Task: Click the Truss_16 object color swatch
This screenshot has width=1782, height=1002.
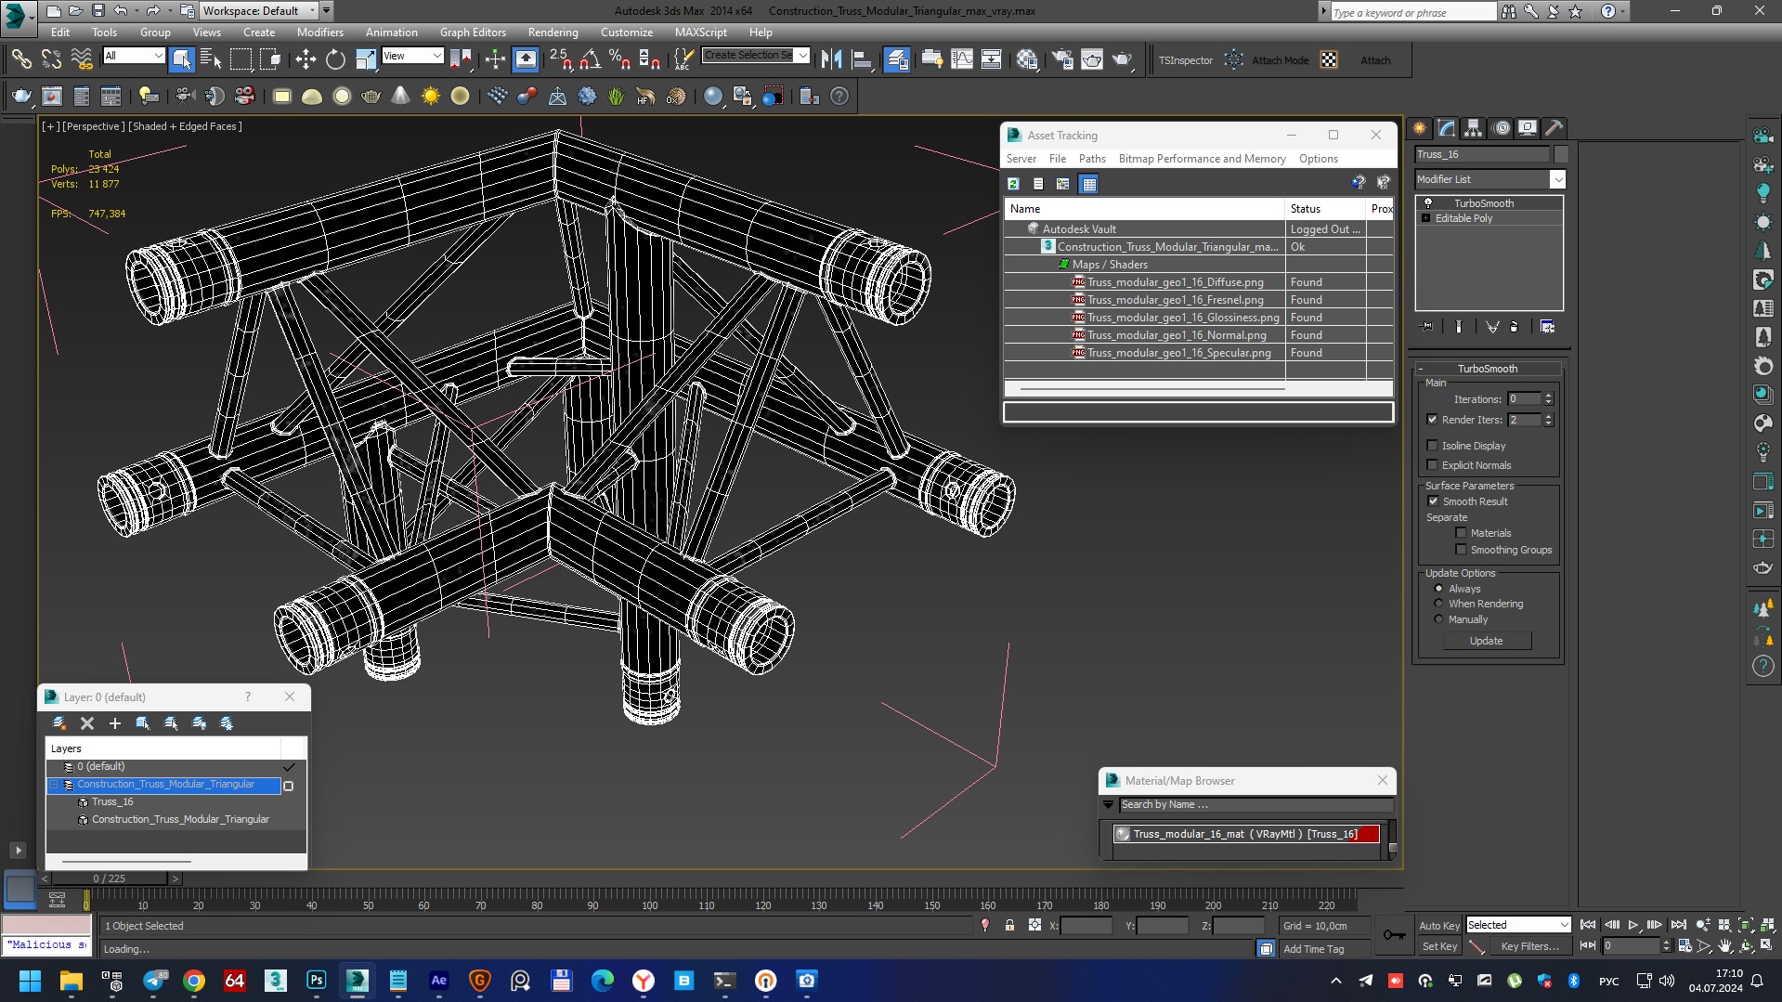Action: point(1560,154)
